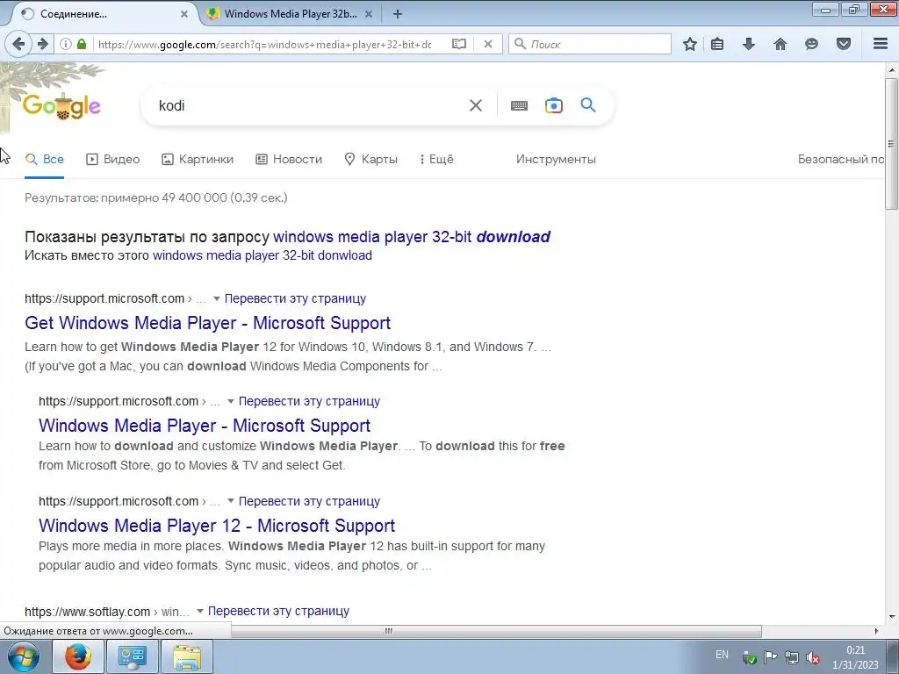Go forward with the forward arrow
Screen dimensions: 899x674
tap(42, 44)
